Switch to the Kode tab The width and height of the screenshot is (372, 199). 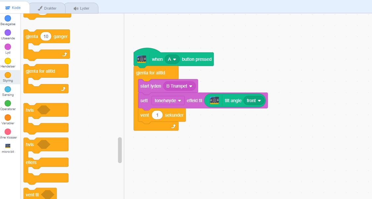pos(14,8)
